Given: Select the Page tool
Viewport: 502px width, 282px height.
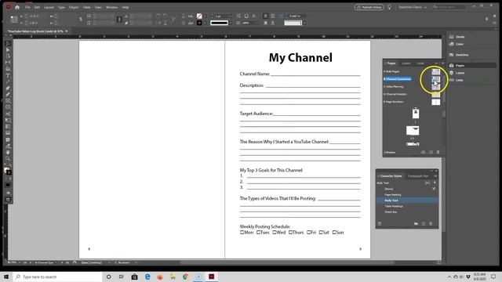Looking at the screenshot, I should 8,56.
